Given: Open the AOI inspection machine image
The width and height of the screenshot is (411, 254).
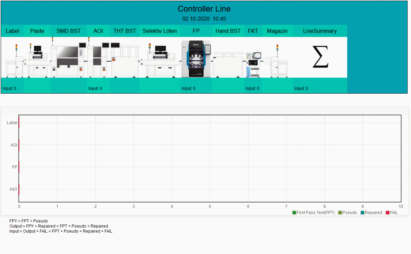Looking at the screenshot, I should click(x=98, y=59).
